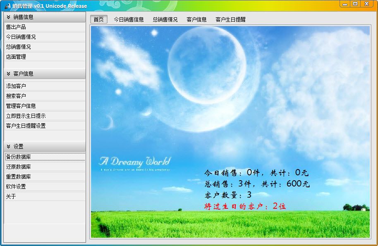
Task: Select 管理客户信息 in the sidebar
Action: coord(21,106)
